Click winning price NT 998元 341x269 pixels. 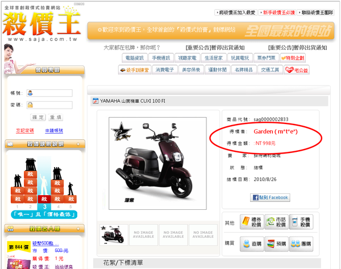[x=265, y=143]
